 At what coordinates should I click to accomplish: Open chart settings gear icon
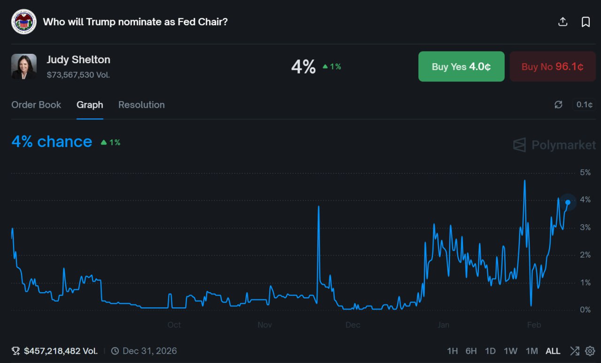click(x=590, y=351)
